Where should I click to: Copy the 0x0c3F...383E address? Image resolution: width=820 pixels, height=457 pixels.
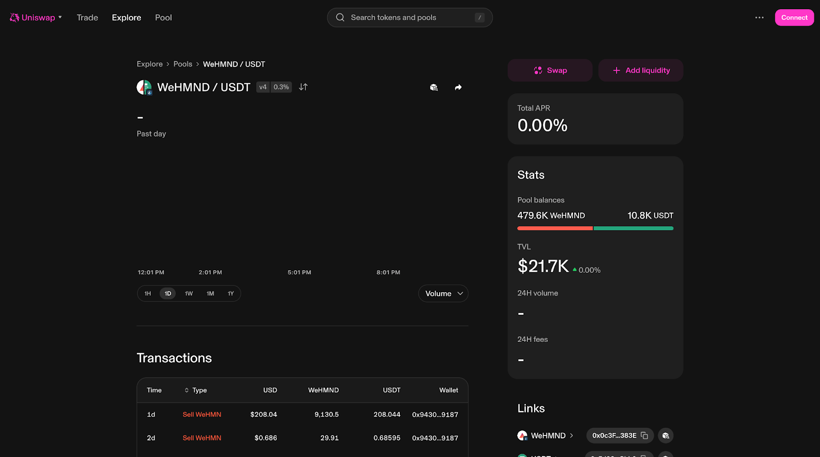tap(620, 436)
